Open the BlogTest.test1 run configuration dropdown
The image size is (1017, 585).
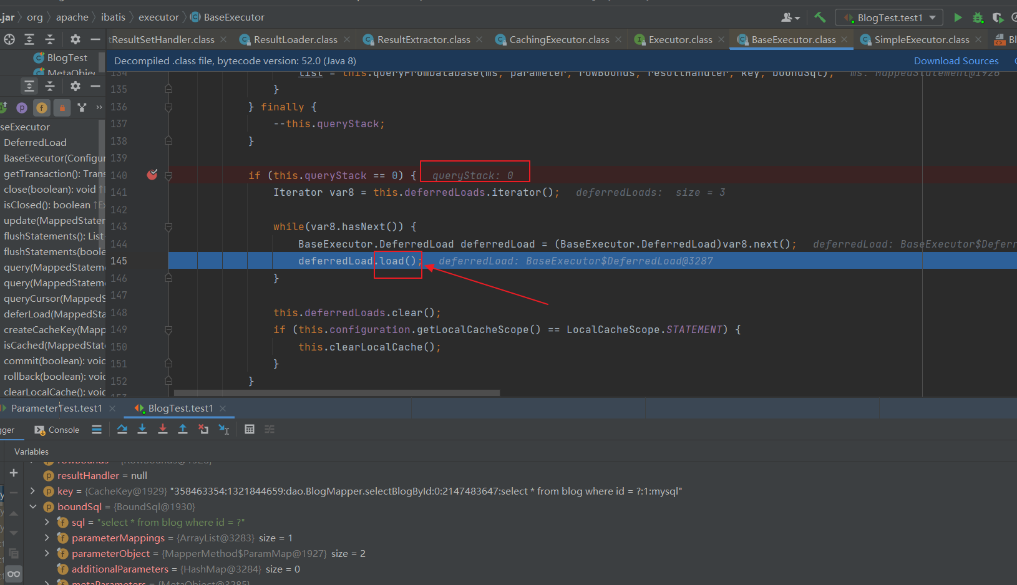tap(889, 17)
